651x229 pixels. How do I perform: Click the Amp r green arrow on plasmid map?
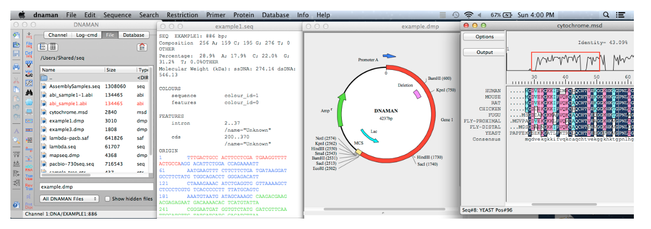tap(340, 109)
